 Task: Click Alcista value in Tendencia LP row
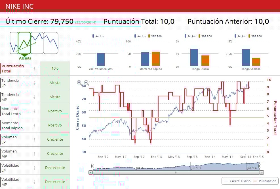[x=55, y=83]
